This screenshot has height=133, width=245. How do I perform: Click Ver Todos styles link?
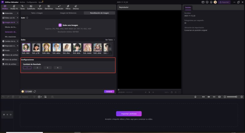pos(110,40)
